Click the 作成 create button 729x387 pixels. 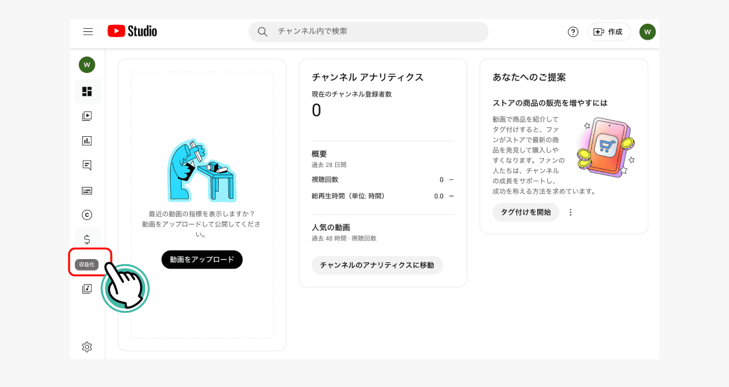(x=608, y=32)
